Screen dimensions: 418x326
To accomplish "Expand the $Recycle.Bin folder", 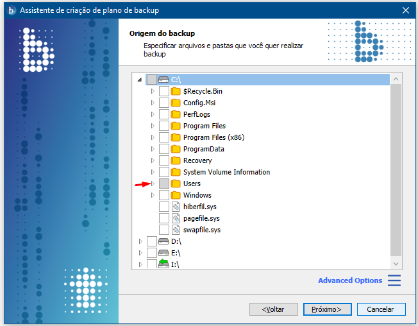I will (x=153, y=91).
